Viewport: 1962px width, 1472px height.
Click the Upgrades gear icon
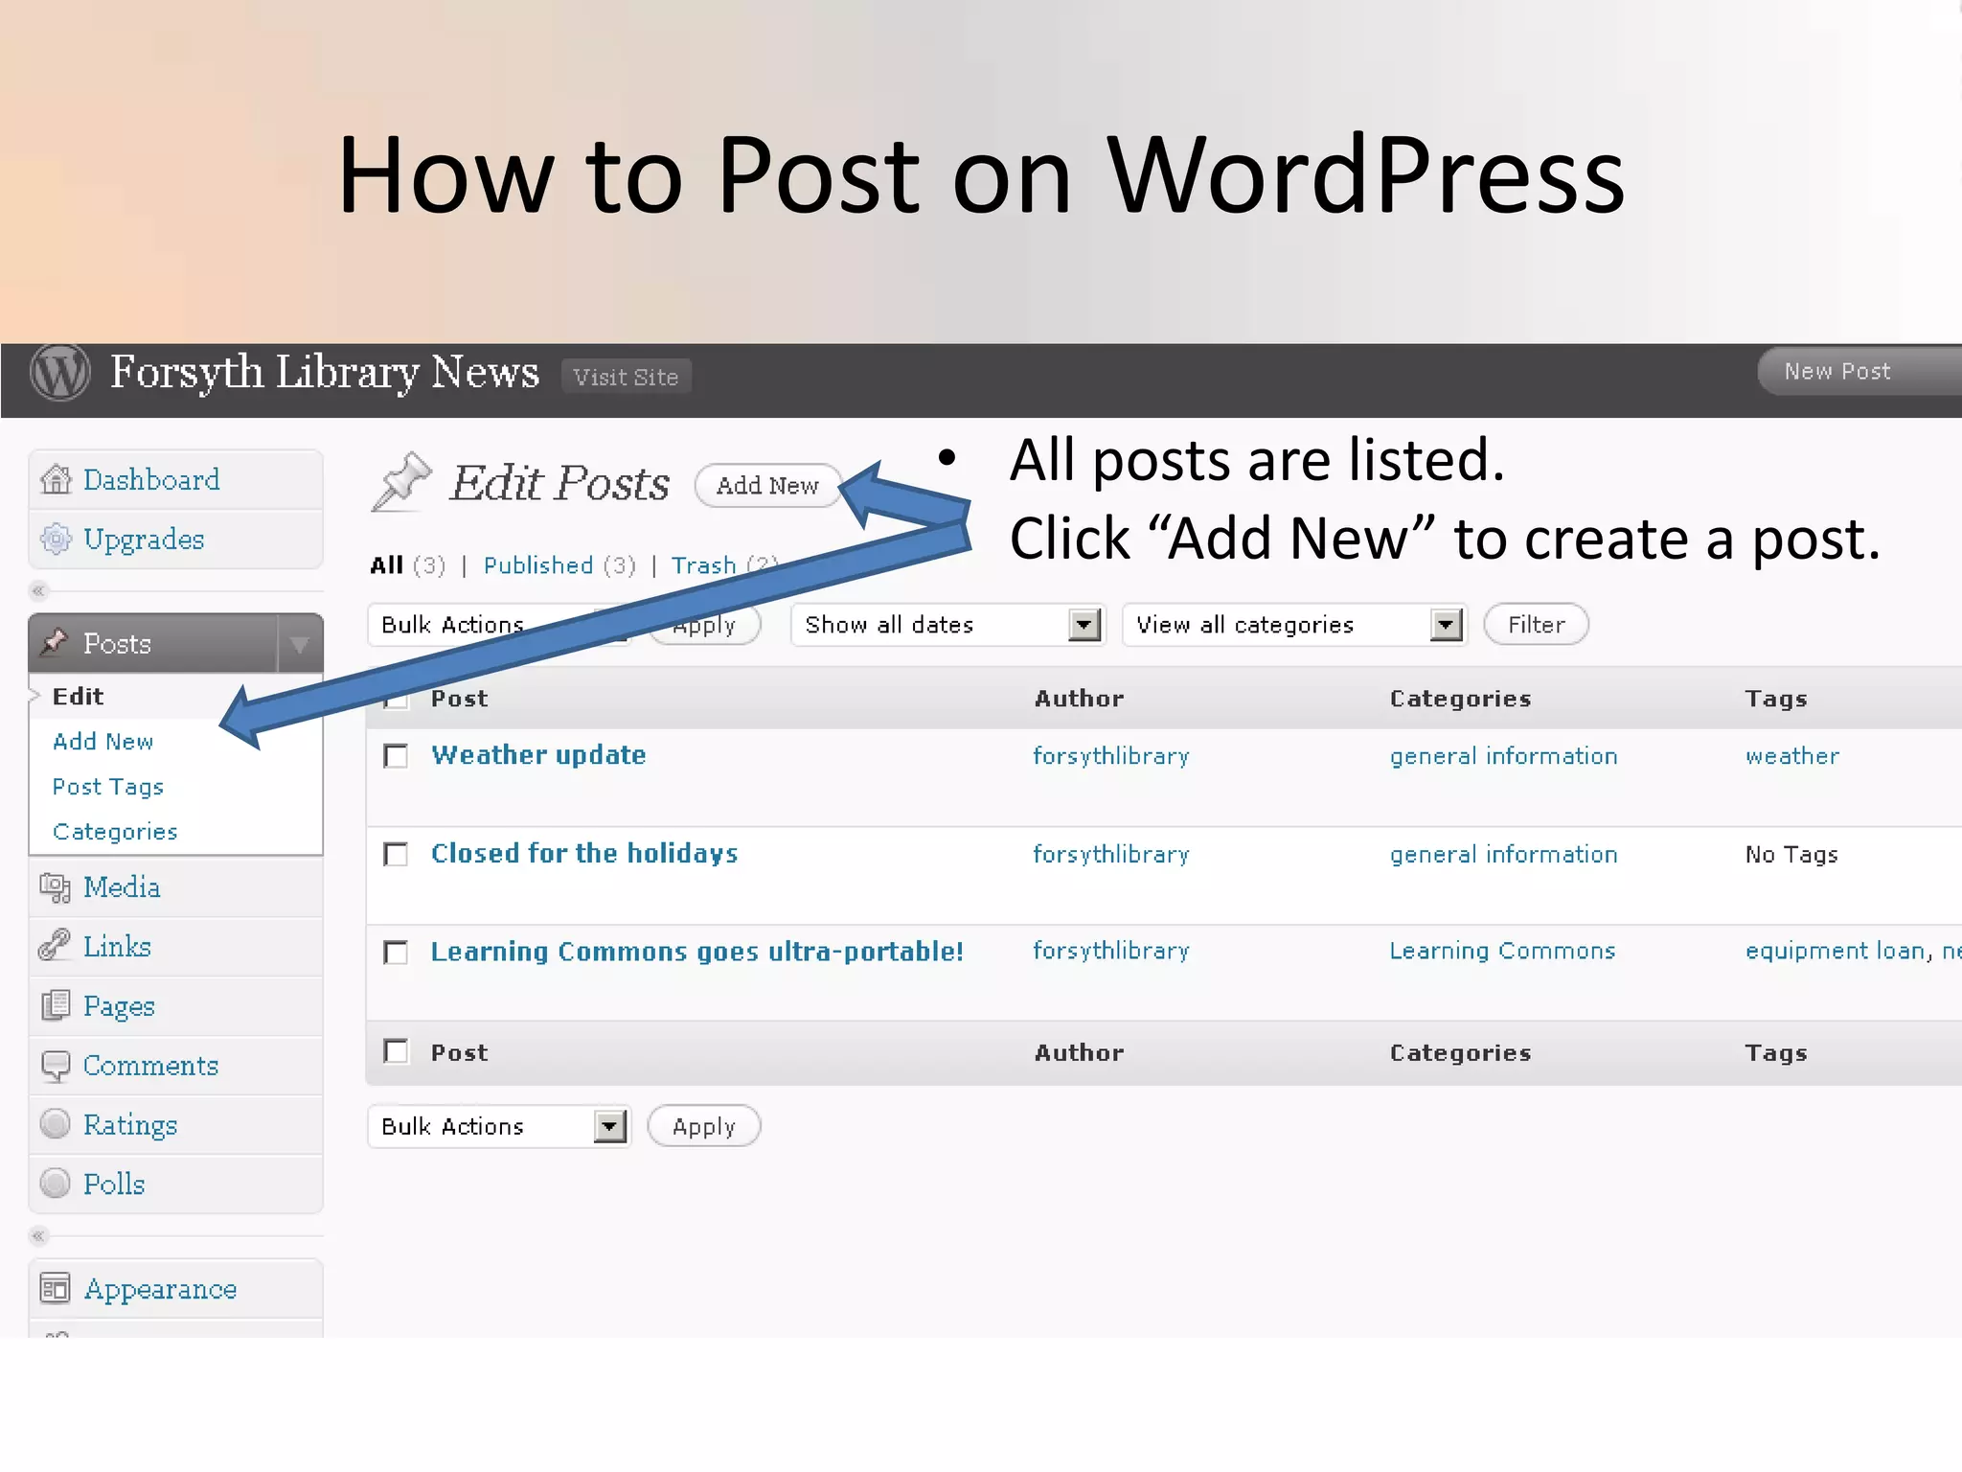pos(57,540)
